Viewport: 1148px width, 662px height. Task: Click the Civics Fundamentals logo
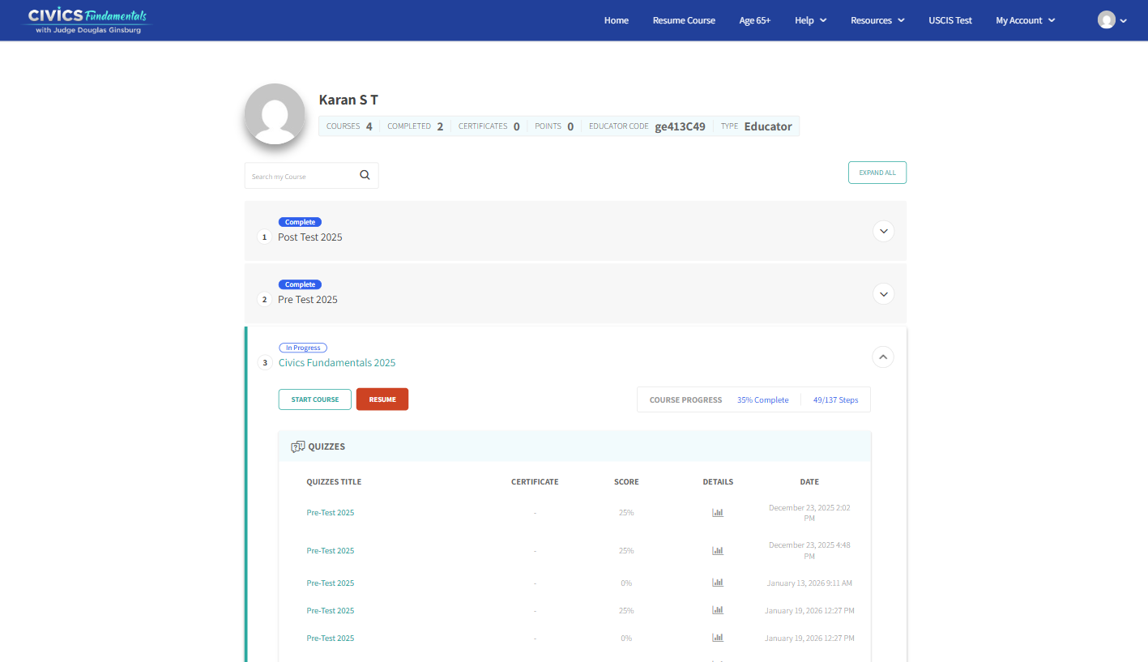coord(87,20)
